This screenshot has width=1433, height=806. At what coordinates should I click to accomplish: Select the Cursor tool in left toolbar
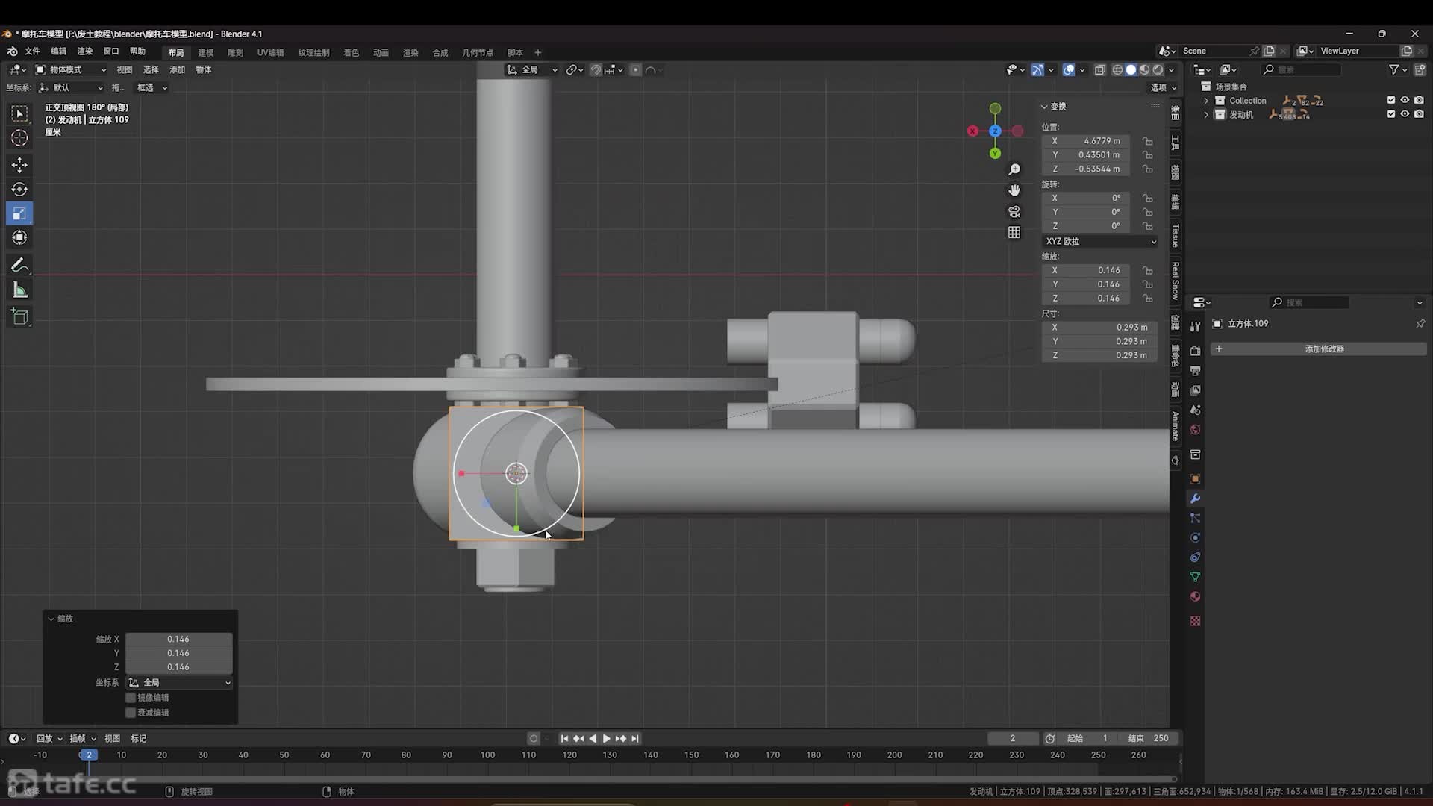tap(20, 138)
